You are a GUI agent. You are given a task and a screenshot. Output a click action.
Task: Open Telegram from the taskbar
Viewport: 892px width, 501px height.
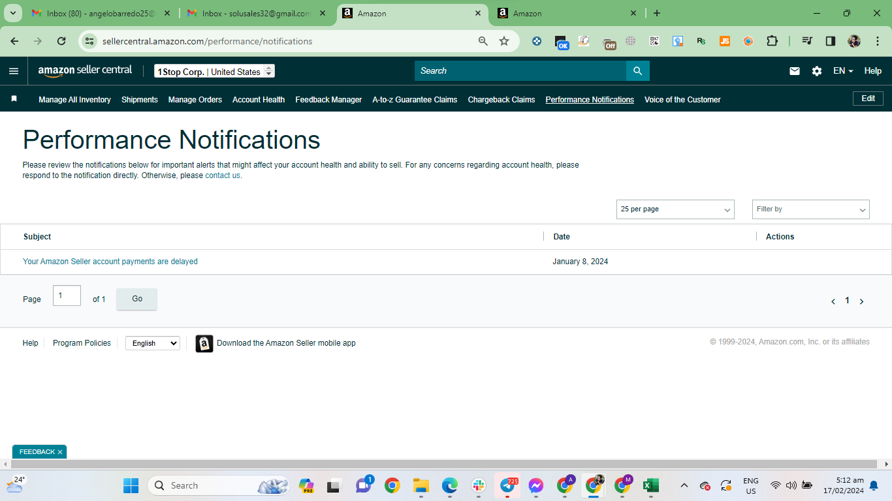pos(507,485)
